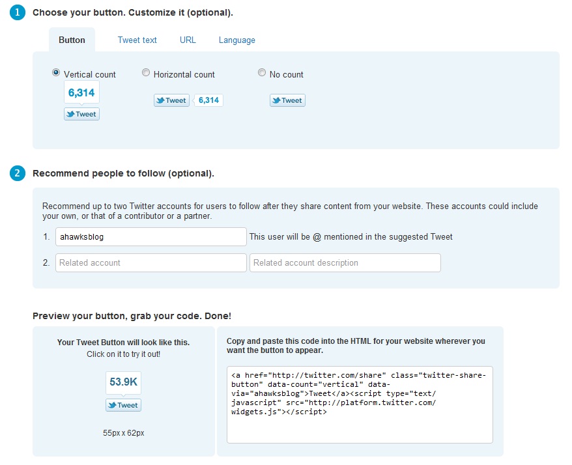Screen dimensions: 572x465
Task: Click the 6,314 vertical count bubble
Action: (81, 92)
